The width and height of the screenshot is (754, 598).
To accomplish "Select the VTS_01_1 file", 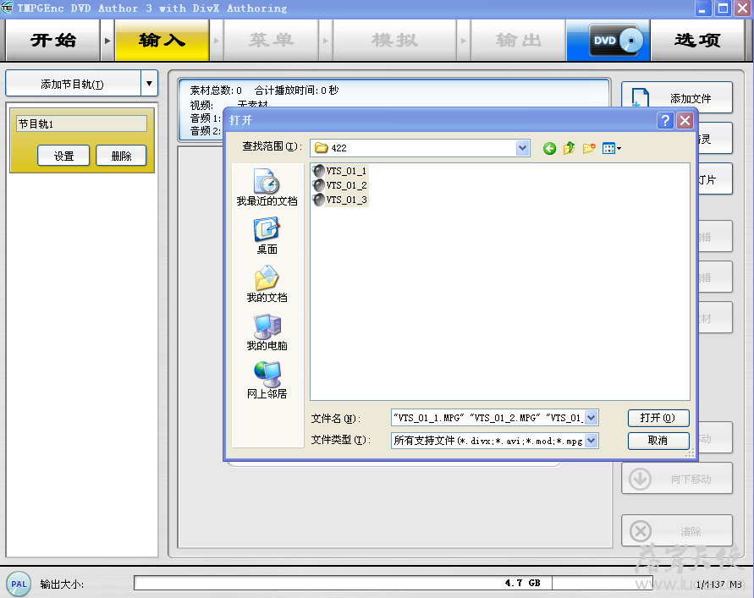I will pyautogui.click(x=340, y=171).
